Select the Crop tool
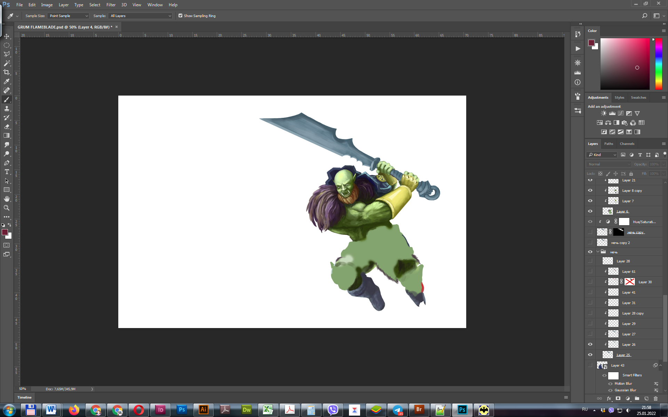668x417 pixels. [7, 72]
